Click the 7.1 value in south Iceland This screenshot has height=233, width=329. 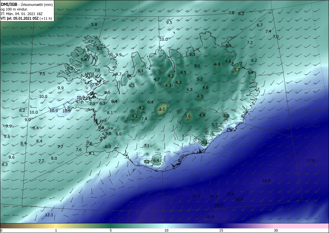(x=147, y=146)
